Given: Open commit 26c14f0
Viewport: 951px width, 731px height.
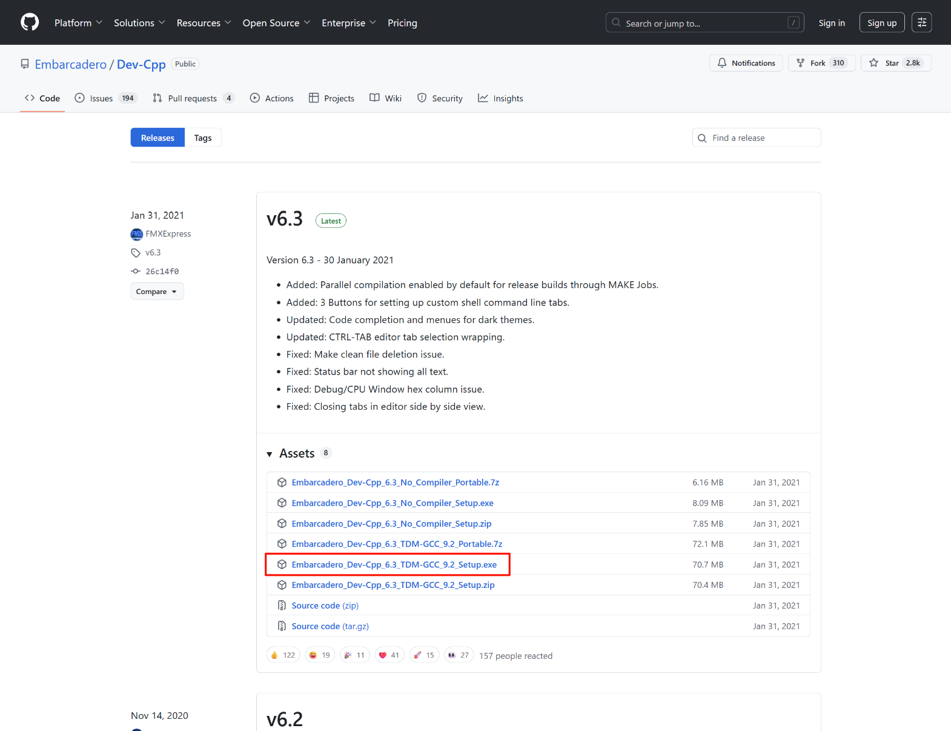Looking at the screenshot, I should [x=162, y=272].
